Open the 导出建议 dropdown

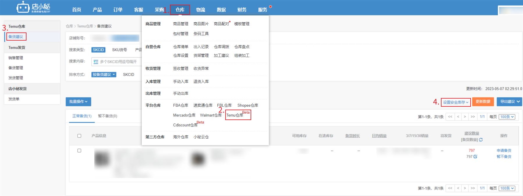point(510,101)
